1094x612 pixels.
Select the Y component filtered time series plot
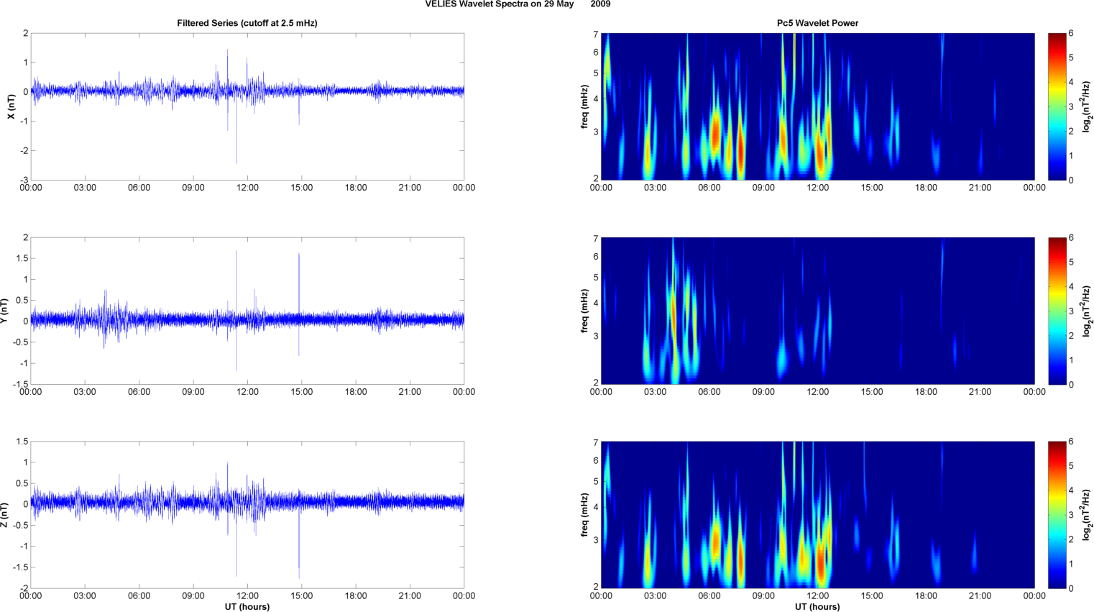(247, 311)
